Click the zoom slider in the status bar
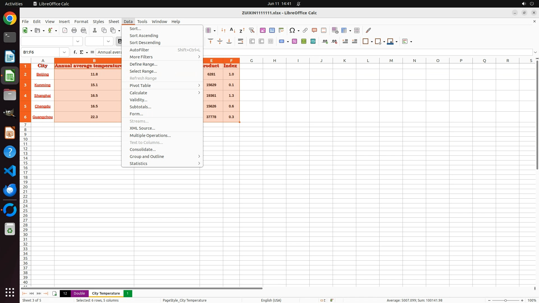 505,300
